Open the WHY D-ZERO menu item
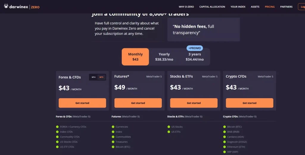The image size is (305, 155). pos(186,7)
